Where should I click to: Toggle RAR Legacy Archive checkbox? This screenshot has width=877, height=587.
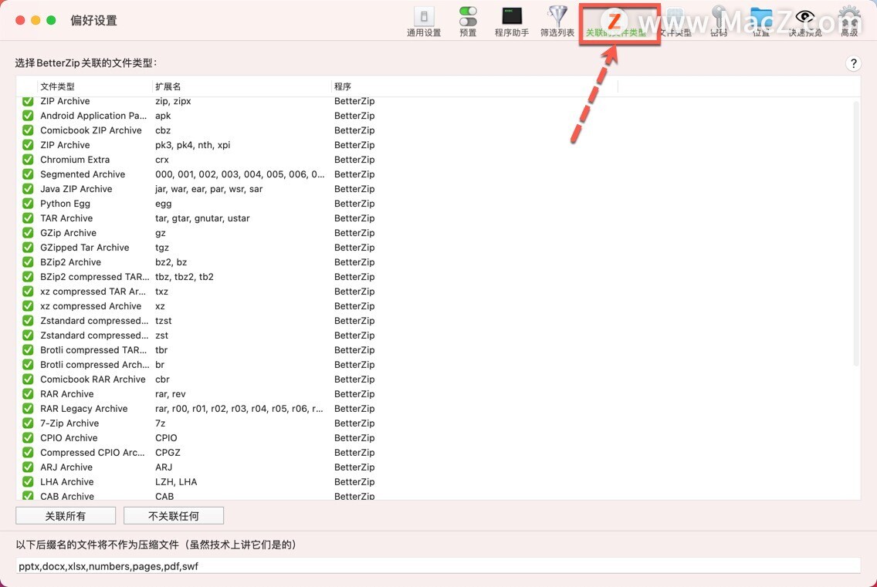coord(28,409)
